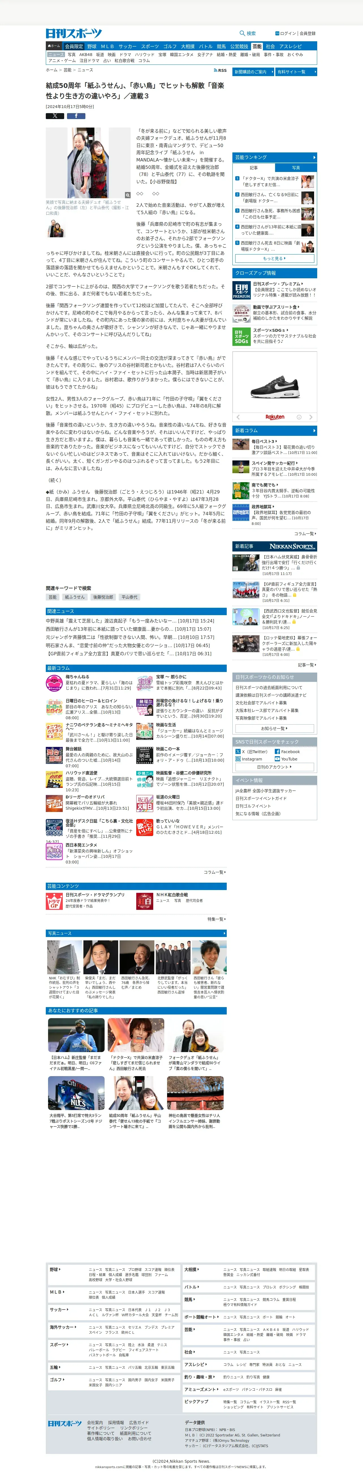Click the 紙ふうせん keyword tag

click(75, 597)
